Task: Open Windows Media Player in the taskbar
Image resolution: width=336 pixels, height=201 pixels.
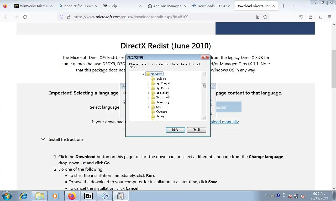Action: [55, 196]
